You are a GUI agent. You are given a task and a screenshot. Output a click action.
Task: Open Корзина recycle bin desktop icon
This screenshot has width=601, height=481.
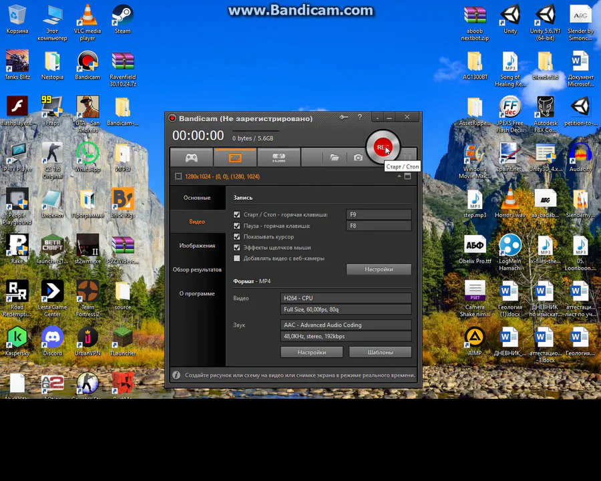17,19
